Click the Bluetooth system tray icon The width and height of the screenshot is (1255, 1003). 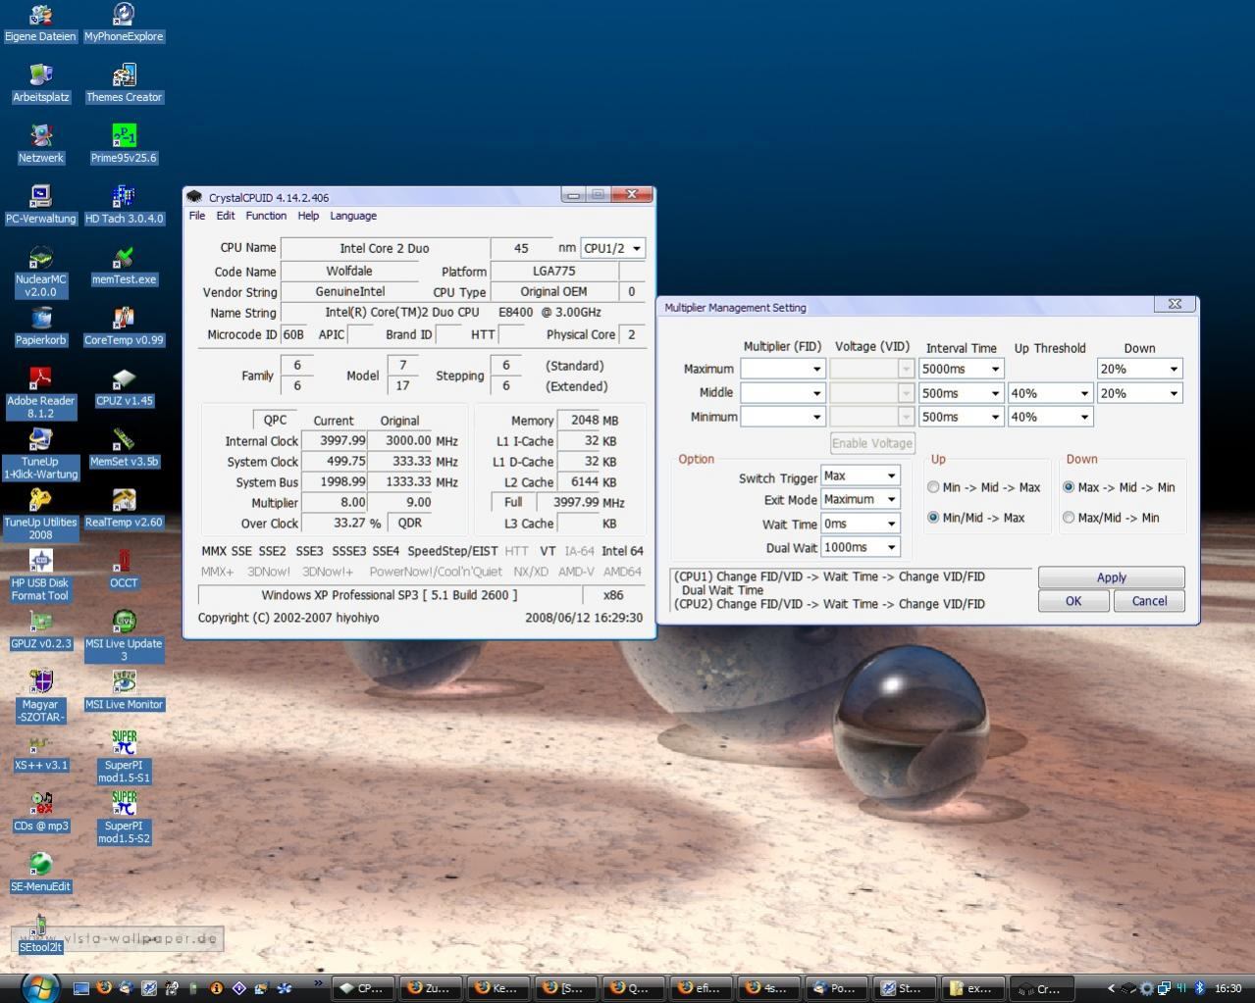click(1198, 988)
